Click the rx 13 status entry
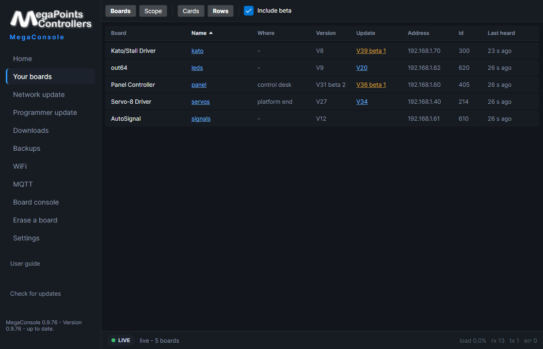543x349 pixels. [x=497, y=341]
